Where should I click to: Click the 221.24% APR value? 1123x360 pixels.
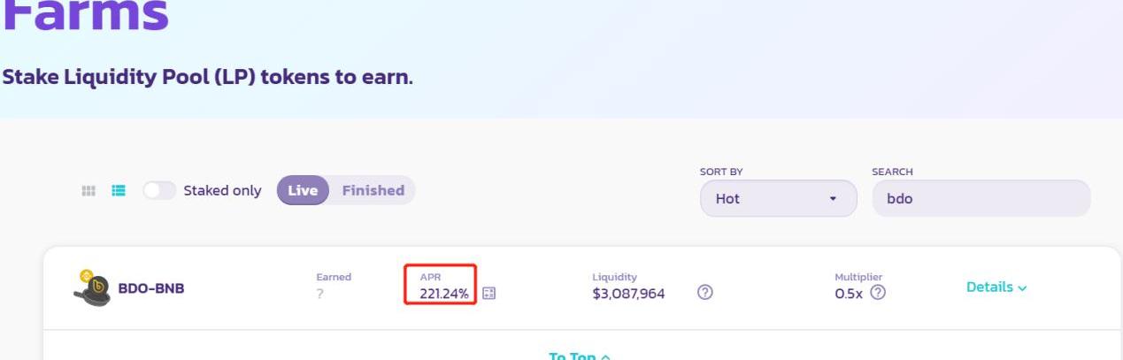444,294
